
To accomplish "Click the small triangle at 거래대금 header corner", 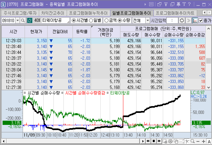I will tap(92, 27).
